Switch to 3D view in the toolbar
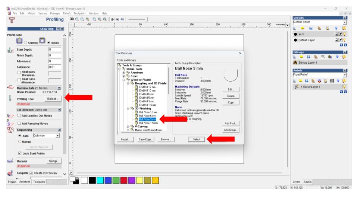This screenshot has width=358, height=201. click(72, 19)
